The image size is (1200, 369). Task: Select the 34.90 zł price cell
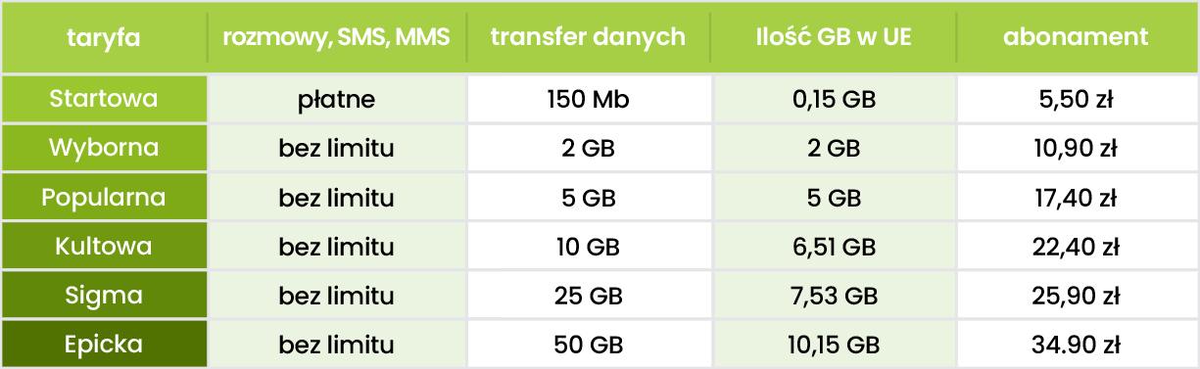[x=1076, y=345]
